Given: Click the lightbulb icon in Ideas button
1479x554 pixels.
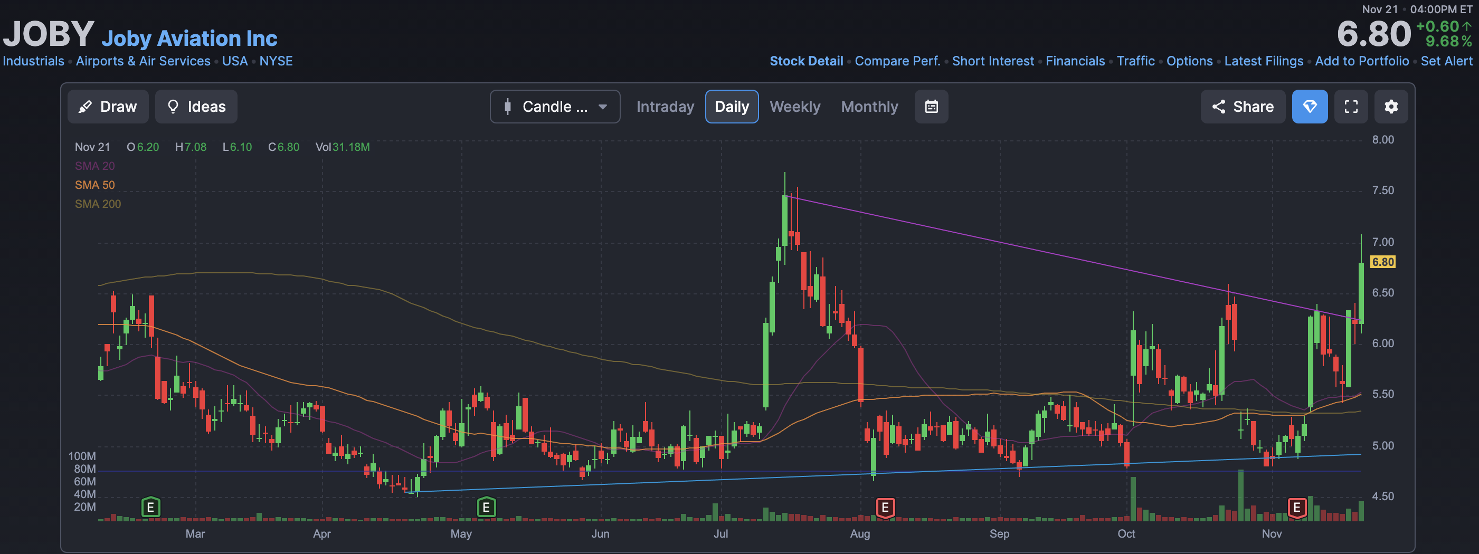Looking at the screenshot, I should click(172, 107).
